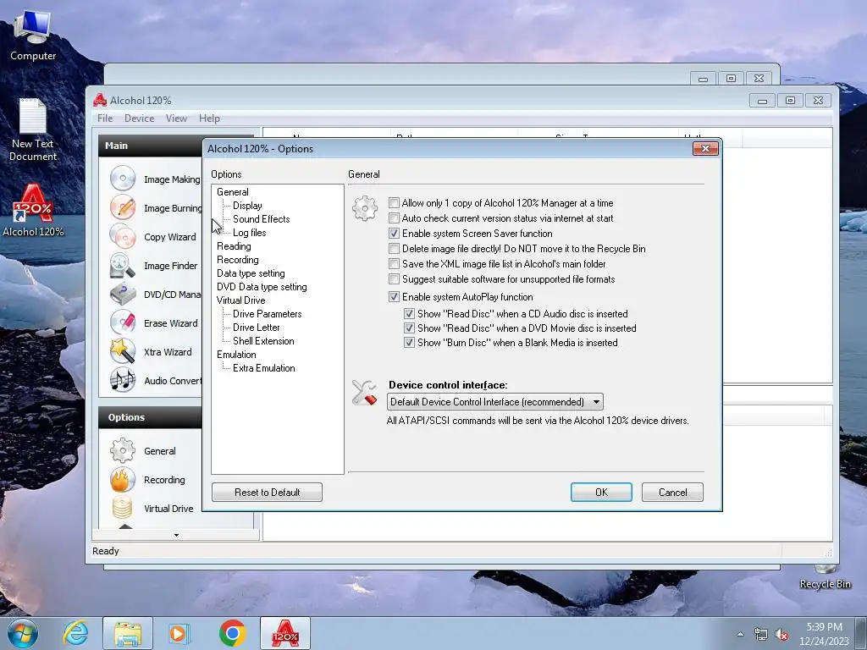Click the taskbar clock showing 5:39 PM
The image size is (867, 650).
pos(823,634)
